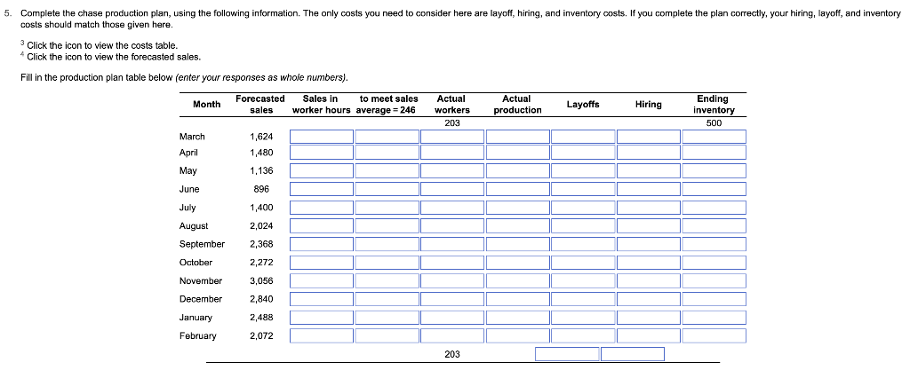Select June Layoffs field
The width and height of the screenshot is (910, 378).
point(583,189)
